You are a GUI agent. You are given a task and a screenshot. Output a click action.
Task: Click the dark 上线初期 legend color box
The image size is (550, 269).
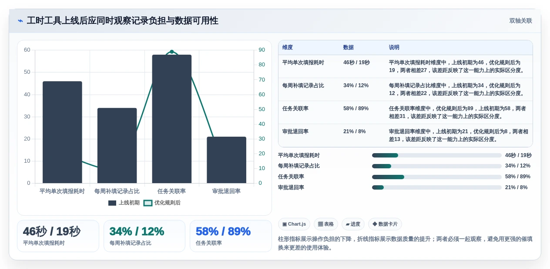pos(112,203)
